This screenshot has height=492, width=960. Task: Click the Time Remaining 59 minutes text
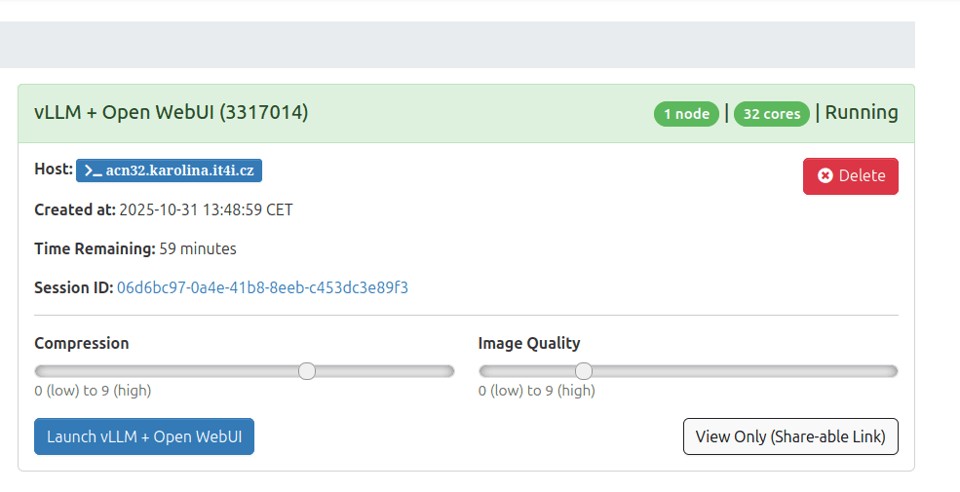pos(198,248)
